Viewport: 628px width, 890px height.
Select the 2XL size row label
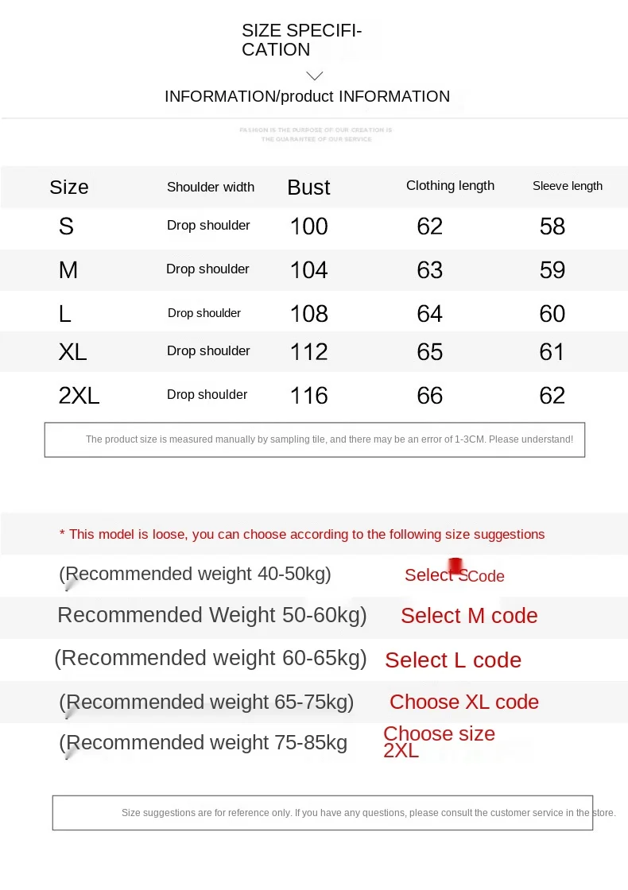(x=79, y=396)
